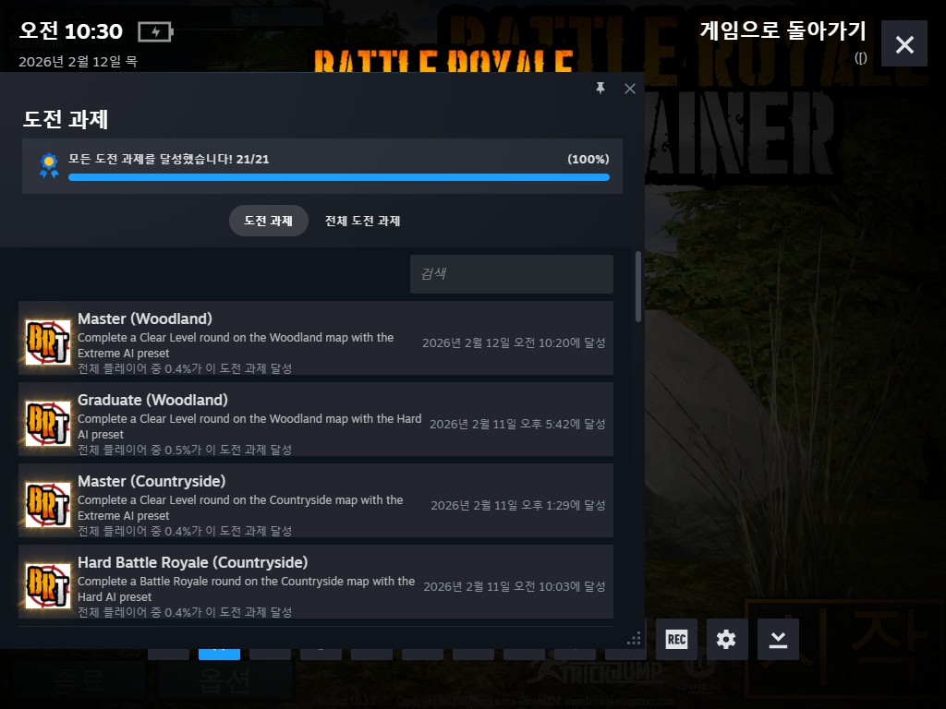Click the '오전 10:30' clock
946x709 pixels.
70,30
